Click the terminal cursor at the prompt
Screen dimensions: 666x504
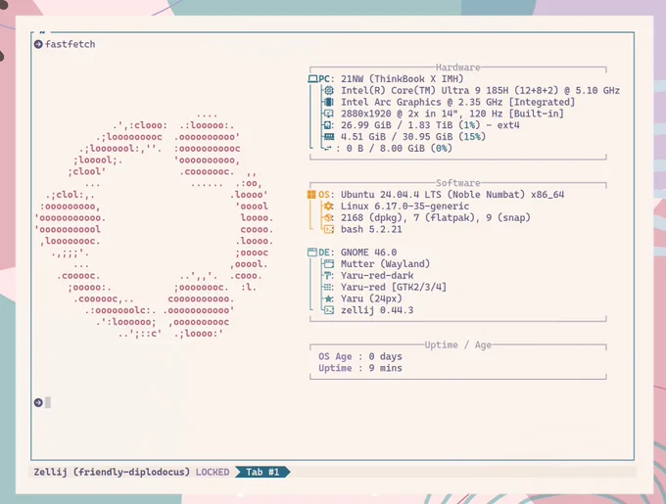48,402
